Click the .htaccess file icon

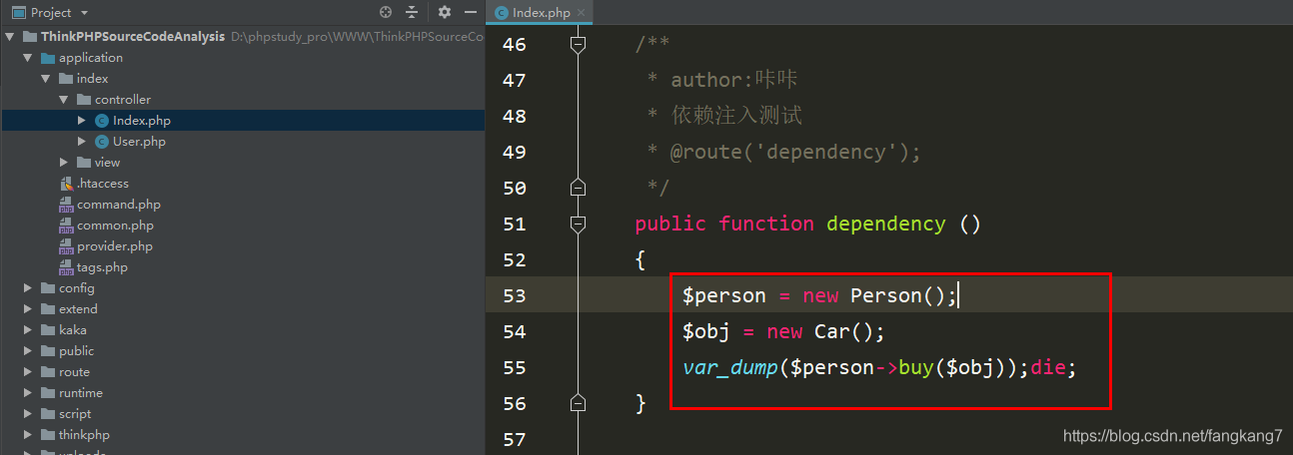coord(67,184)
